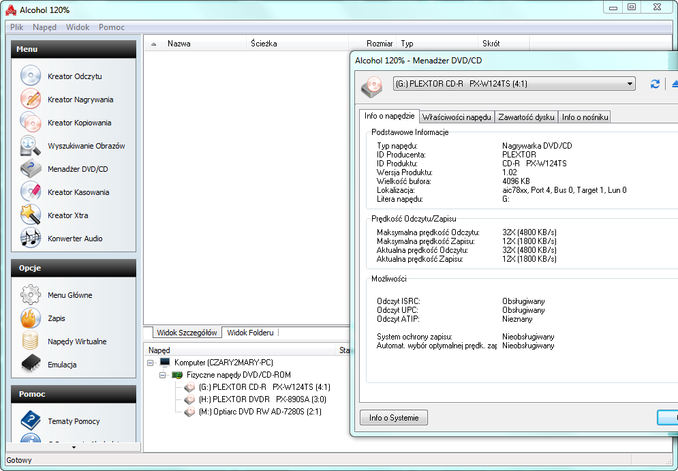
Task: Open Menu Główne gear icon
Action: click(31, 295)
